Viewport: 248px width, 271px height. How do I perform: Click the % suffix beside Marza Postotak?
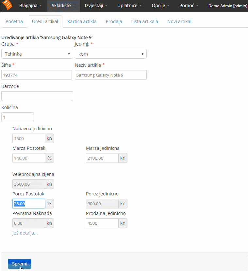[49, 158]
